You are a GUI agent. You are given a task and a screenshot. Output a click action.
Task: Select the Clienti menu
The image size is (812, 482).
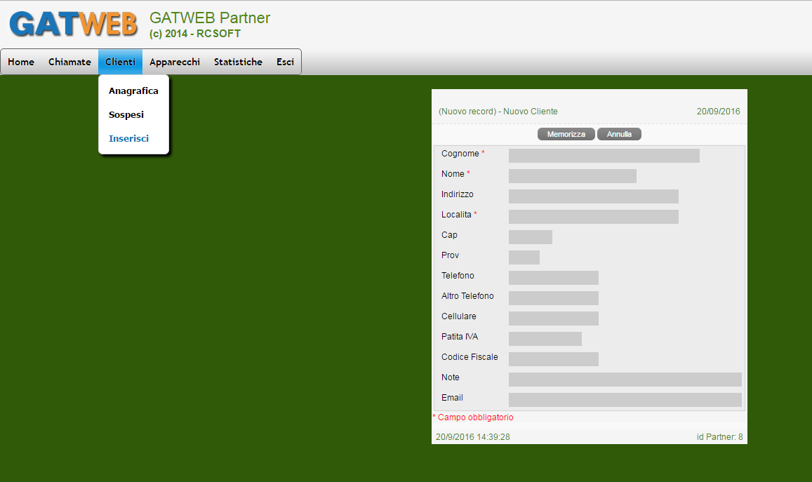[x=120, y=62]
